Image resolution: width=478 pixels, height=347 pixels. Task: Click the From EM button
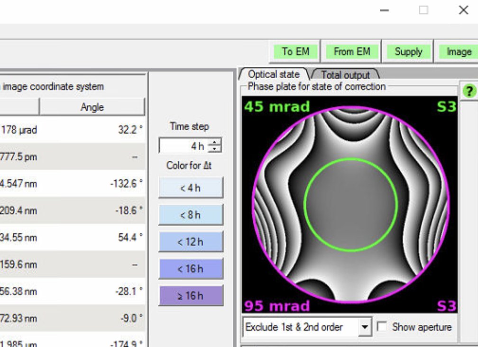(351, 52)
